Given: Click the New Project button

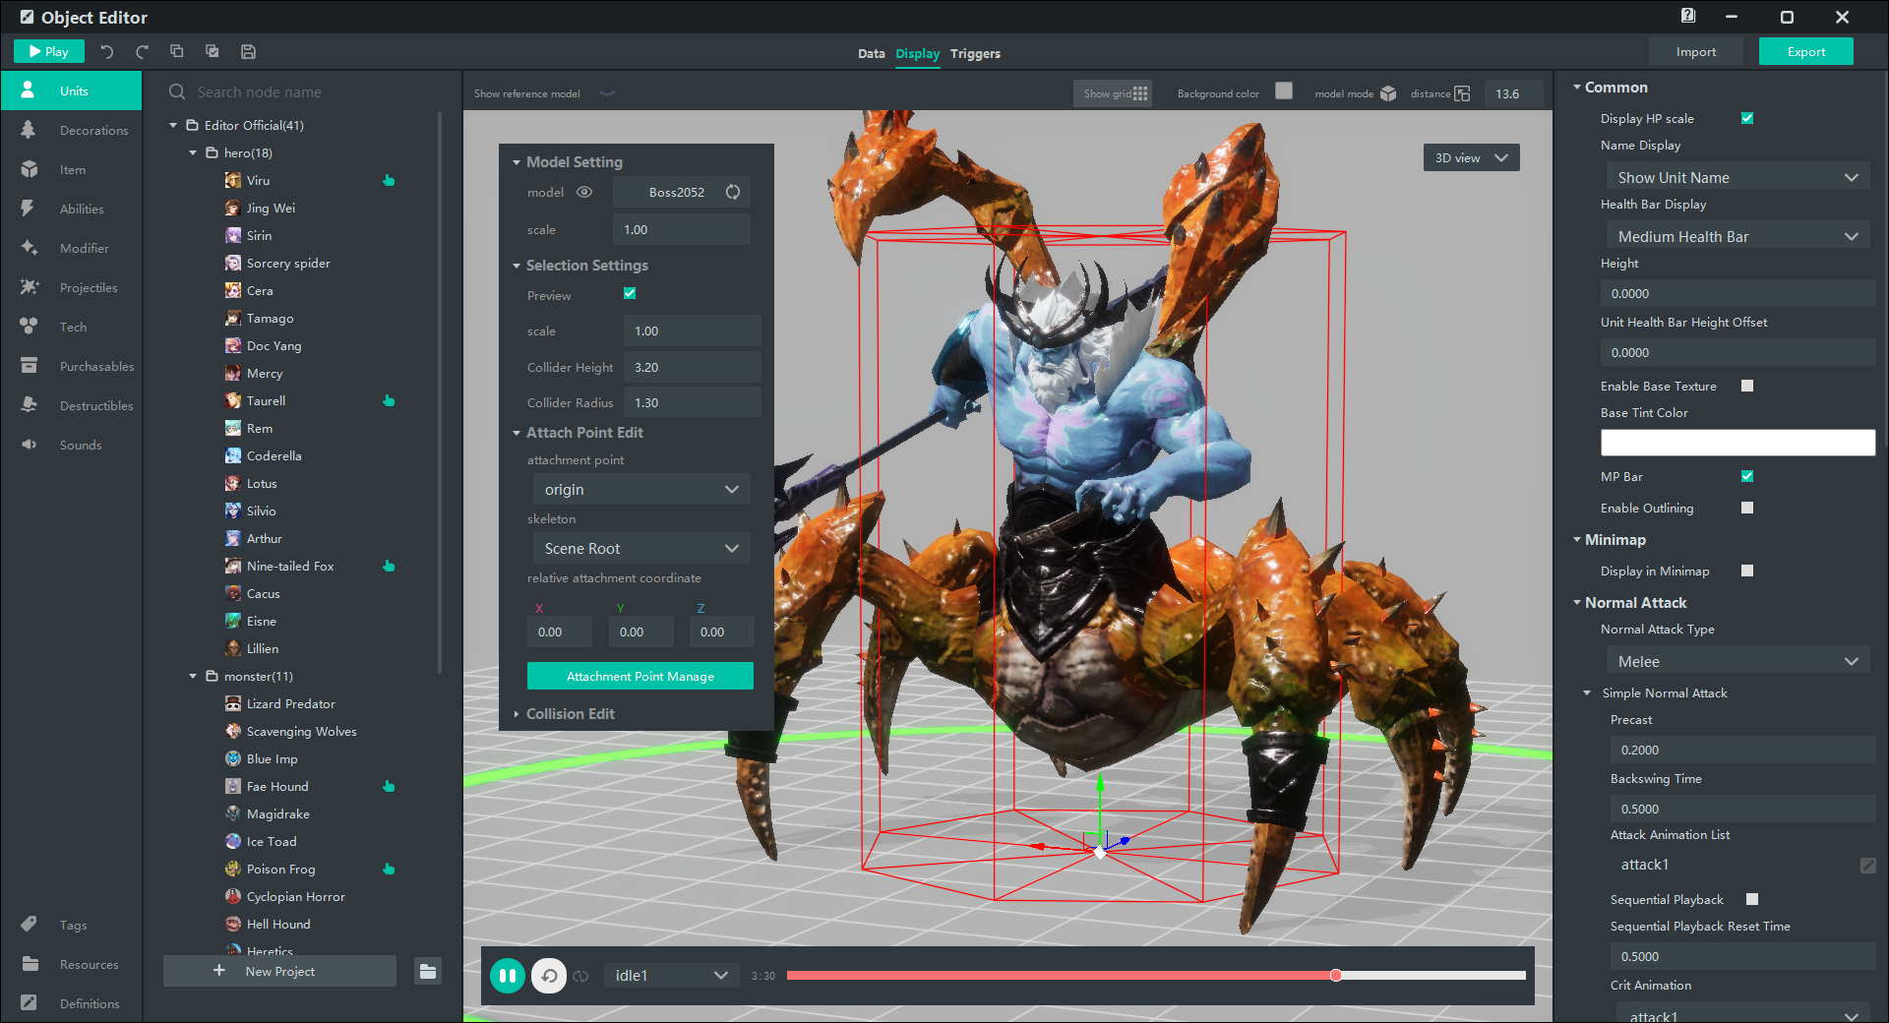Looking at the screenshot, I should (x=279, y=971).
